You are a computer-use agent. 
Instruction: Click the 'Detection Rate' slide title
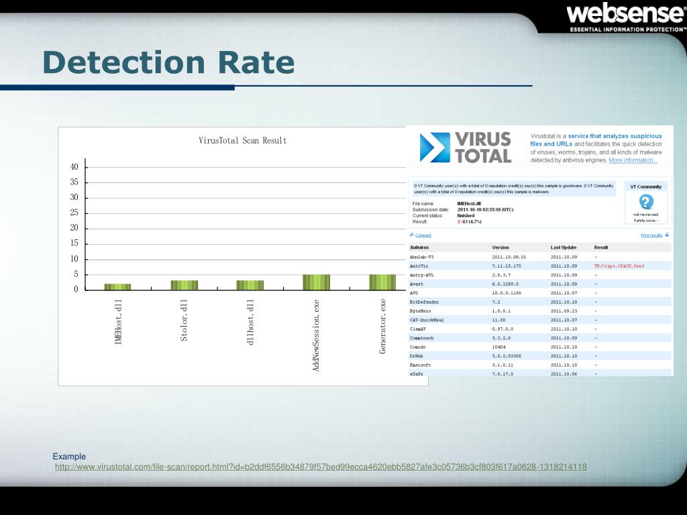168,62
